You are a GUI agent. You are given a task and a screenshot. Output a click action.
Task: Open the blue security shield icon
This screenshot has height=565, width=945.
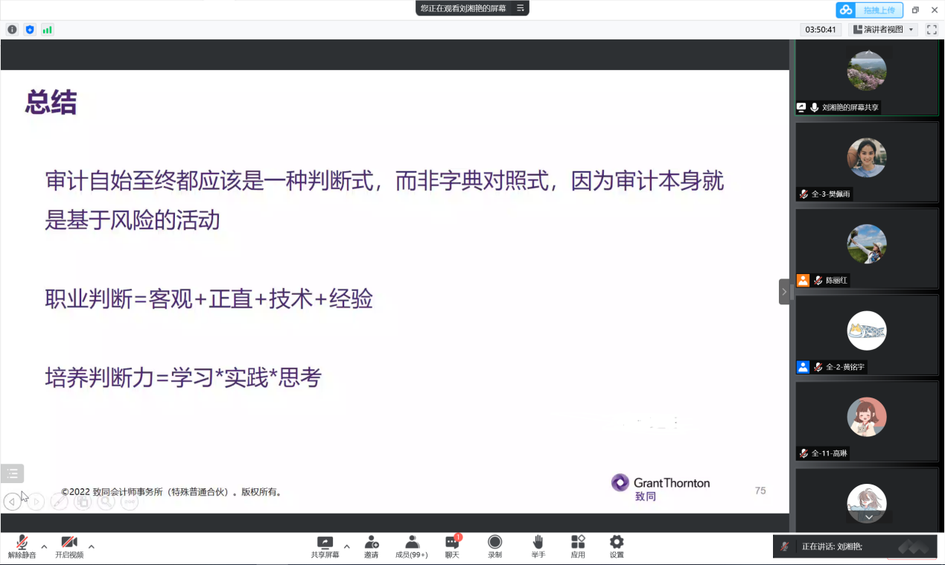[30, 30]
